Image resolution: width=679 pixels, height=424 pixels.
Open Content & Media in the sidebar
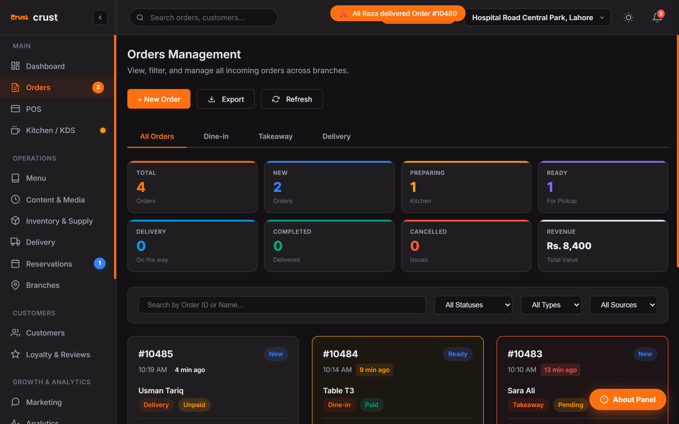point(57,200)
